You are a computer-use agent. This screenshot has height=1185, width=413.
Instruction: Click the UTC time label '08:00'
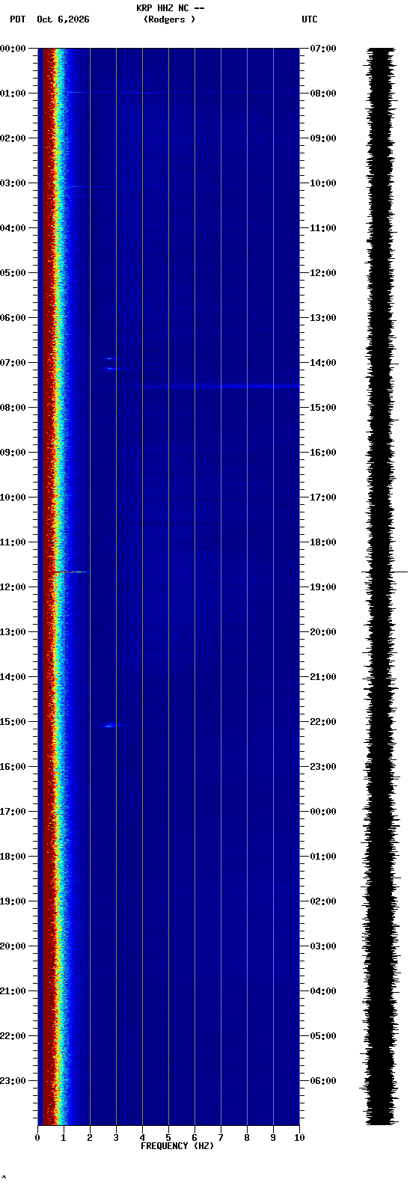(323, 94)
